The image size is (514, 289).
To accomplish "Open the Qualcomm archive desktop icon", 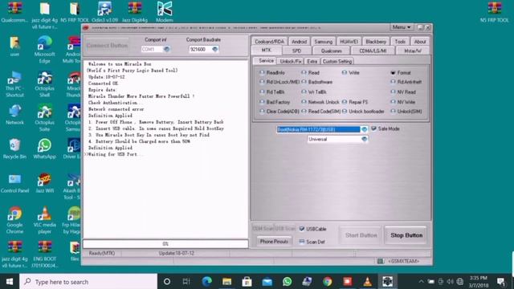I will [x=14, y=12].
